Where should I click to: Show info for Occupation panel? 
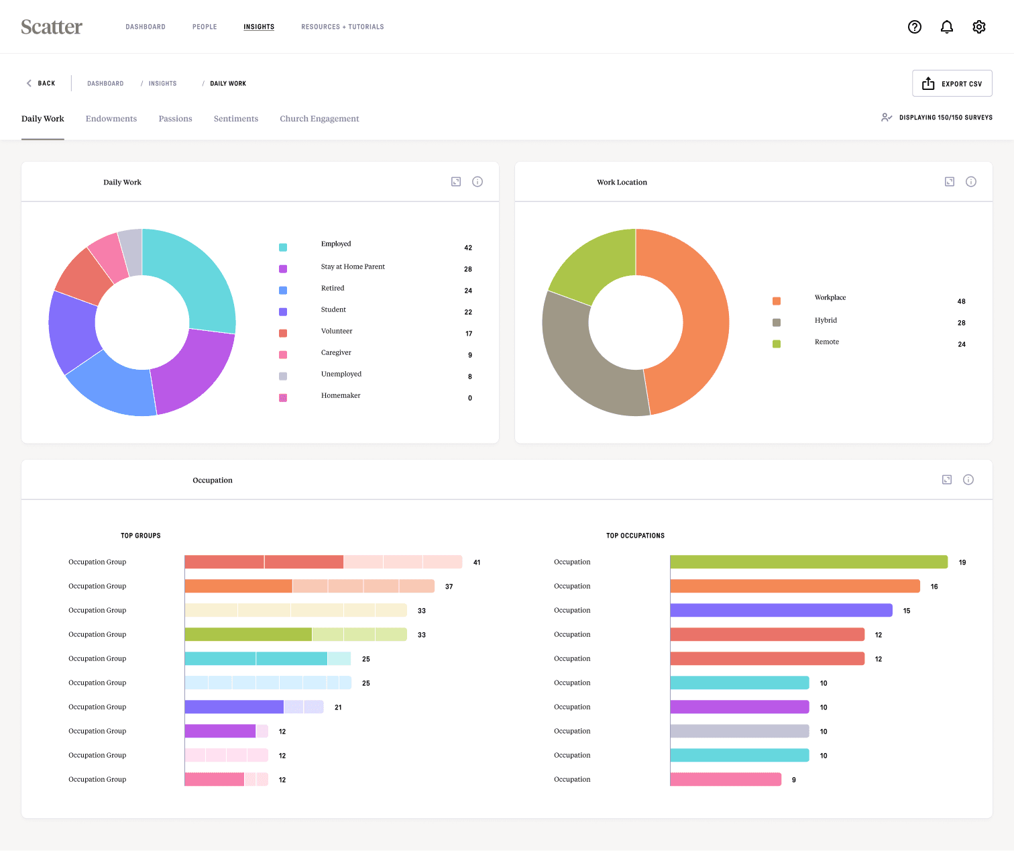(968, 480)
